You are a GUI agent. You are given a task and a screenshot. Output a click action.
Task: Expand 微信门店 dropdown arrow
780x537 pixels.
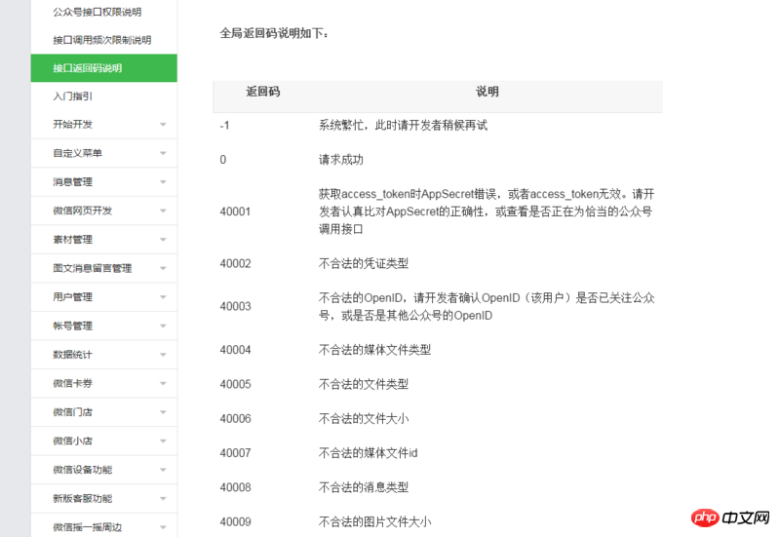[163, 412]
